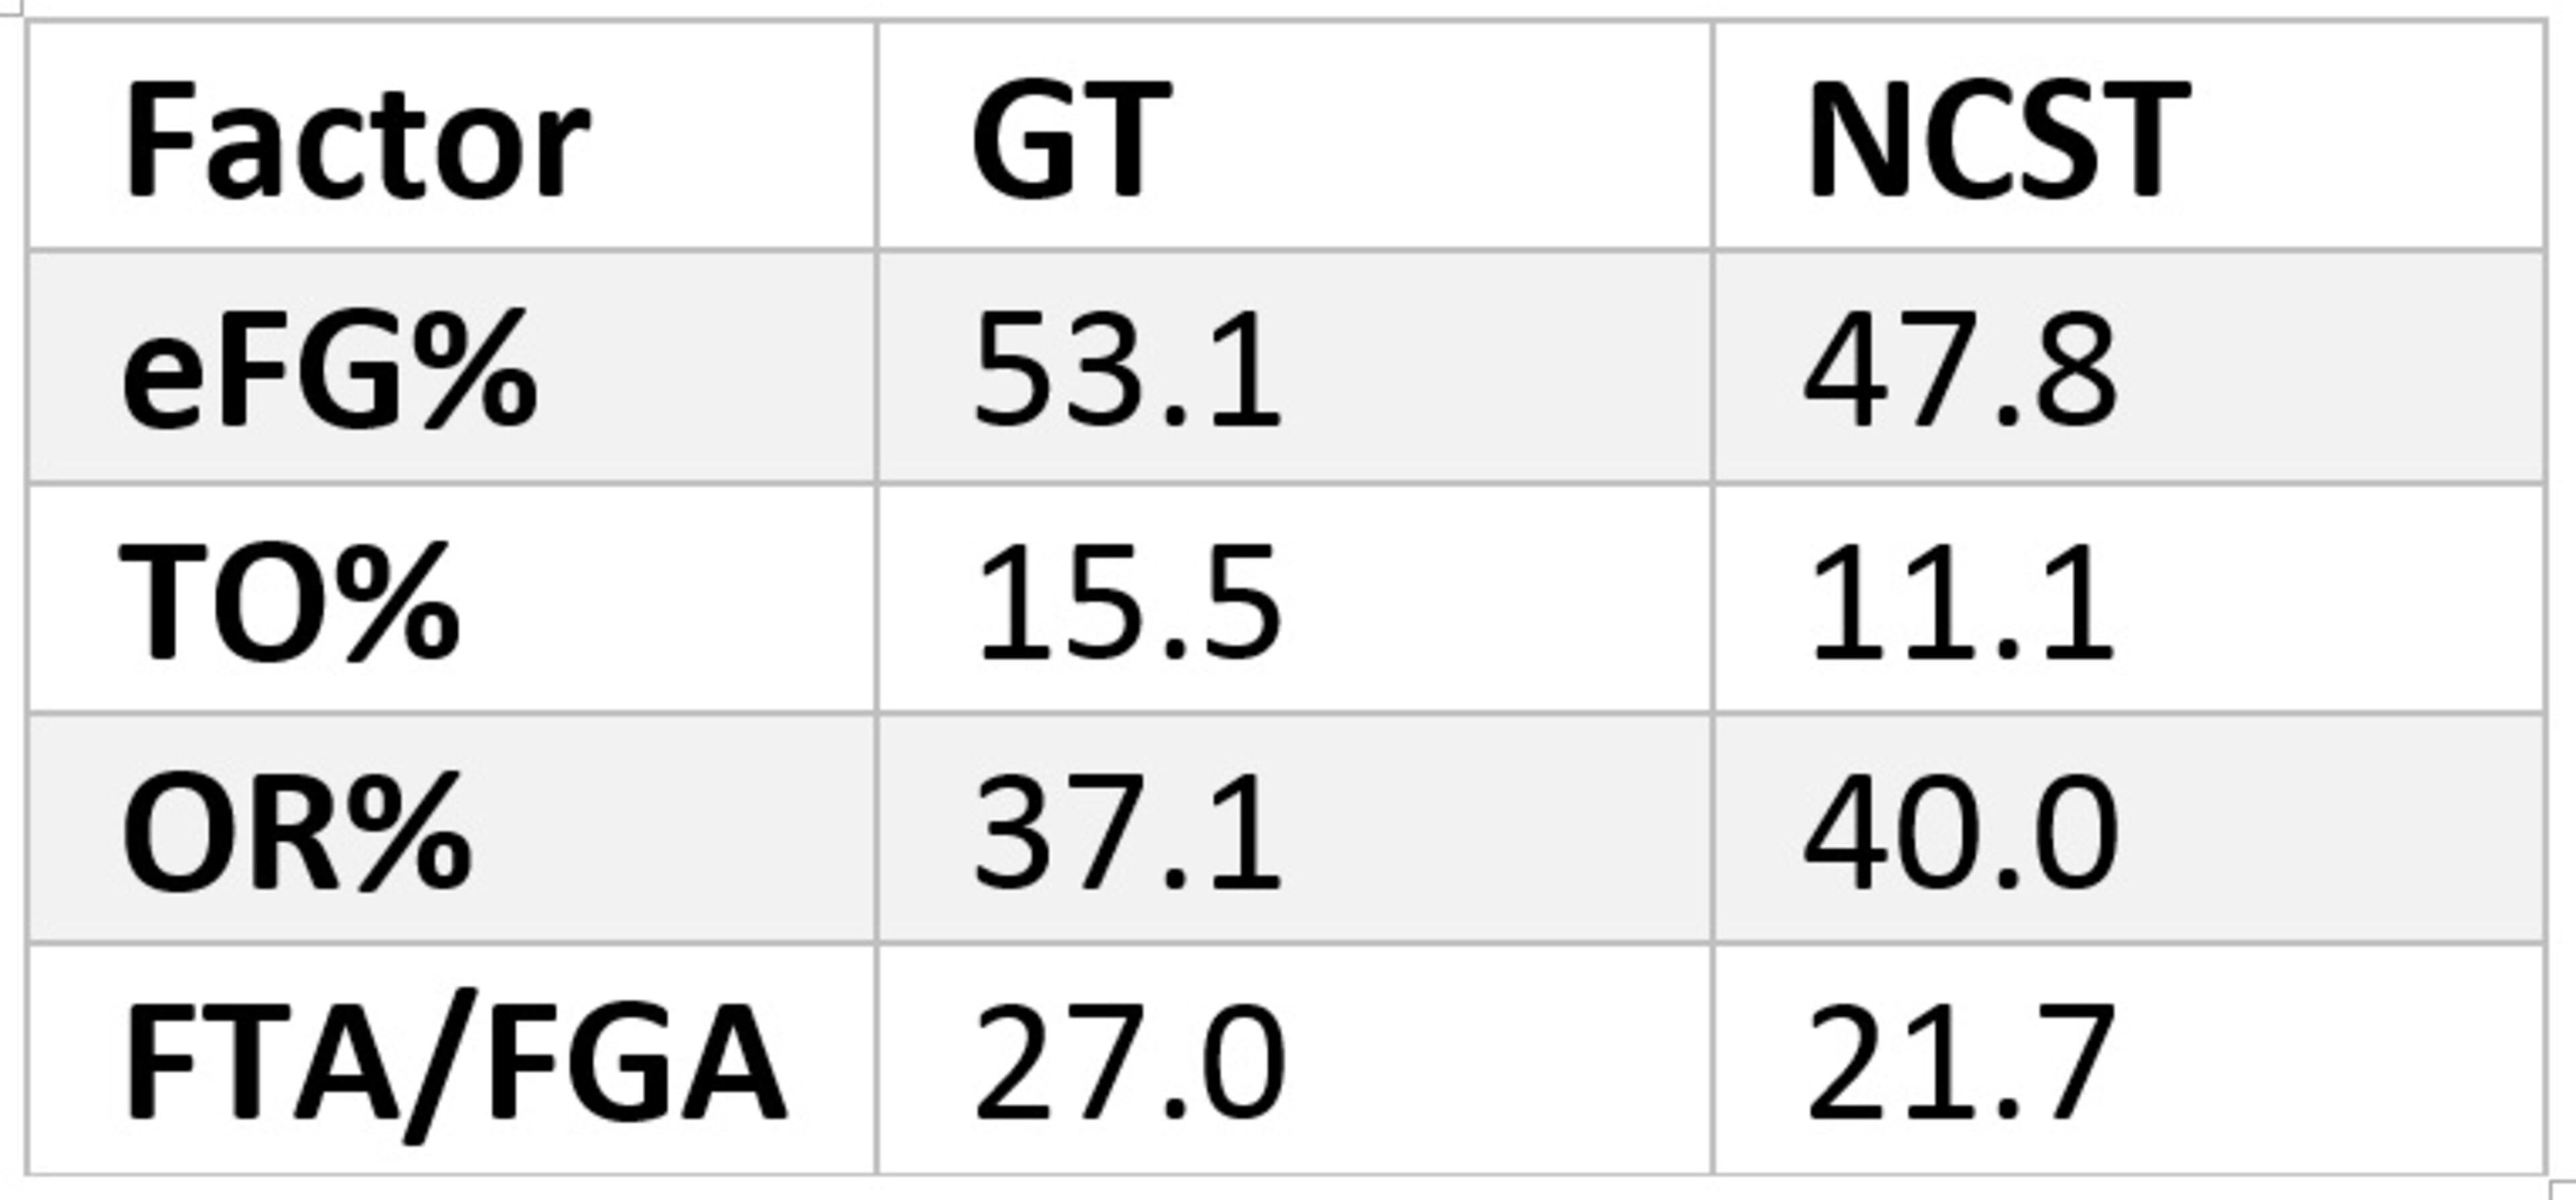This screenshot has width=2576, height=1200.
Task: Select the OR% row label cell
Action: coord(296,830)
